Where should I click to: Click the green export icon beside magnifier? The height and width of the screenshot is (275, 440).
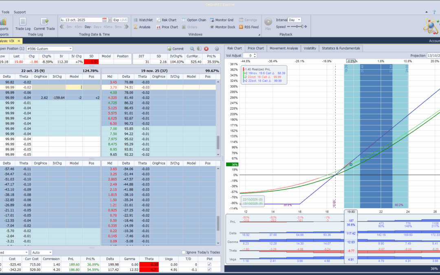[x=199, y=48]
